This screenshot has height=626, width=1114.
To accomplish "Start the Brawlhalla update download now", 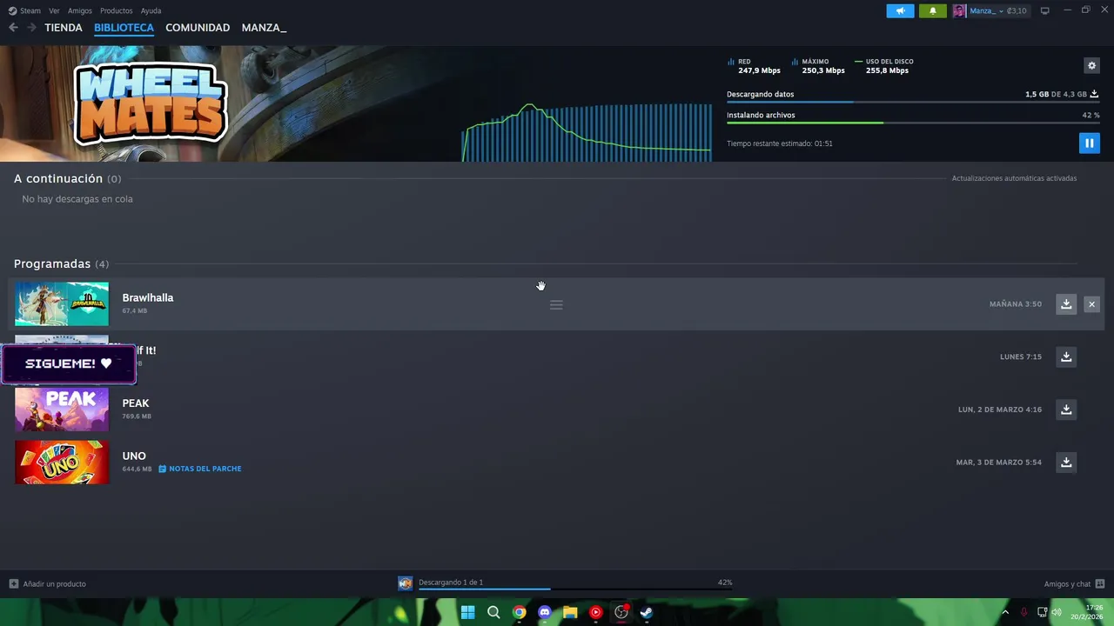I will [x=1066, y=304].
